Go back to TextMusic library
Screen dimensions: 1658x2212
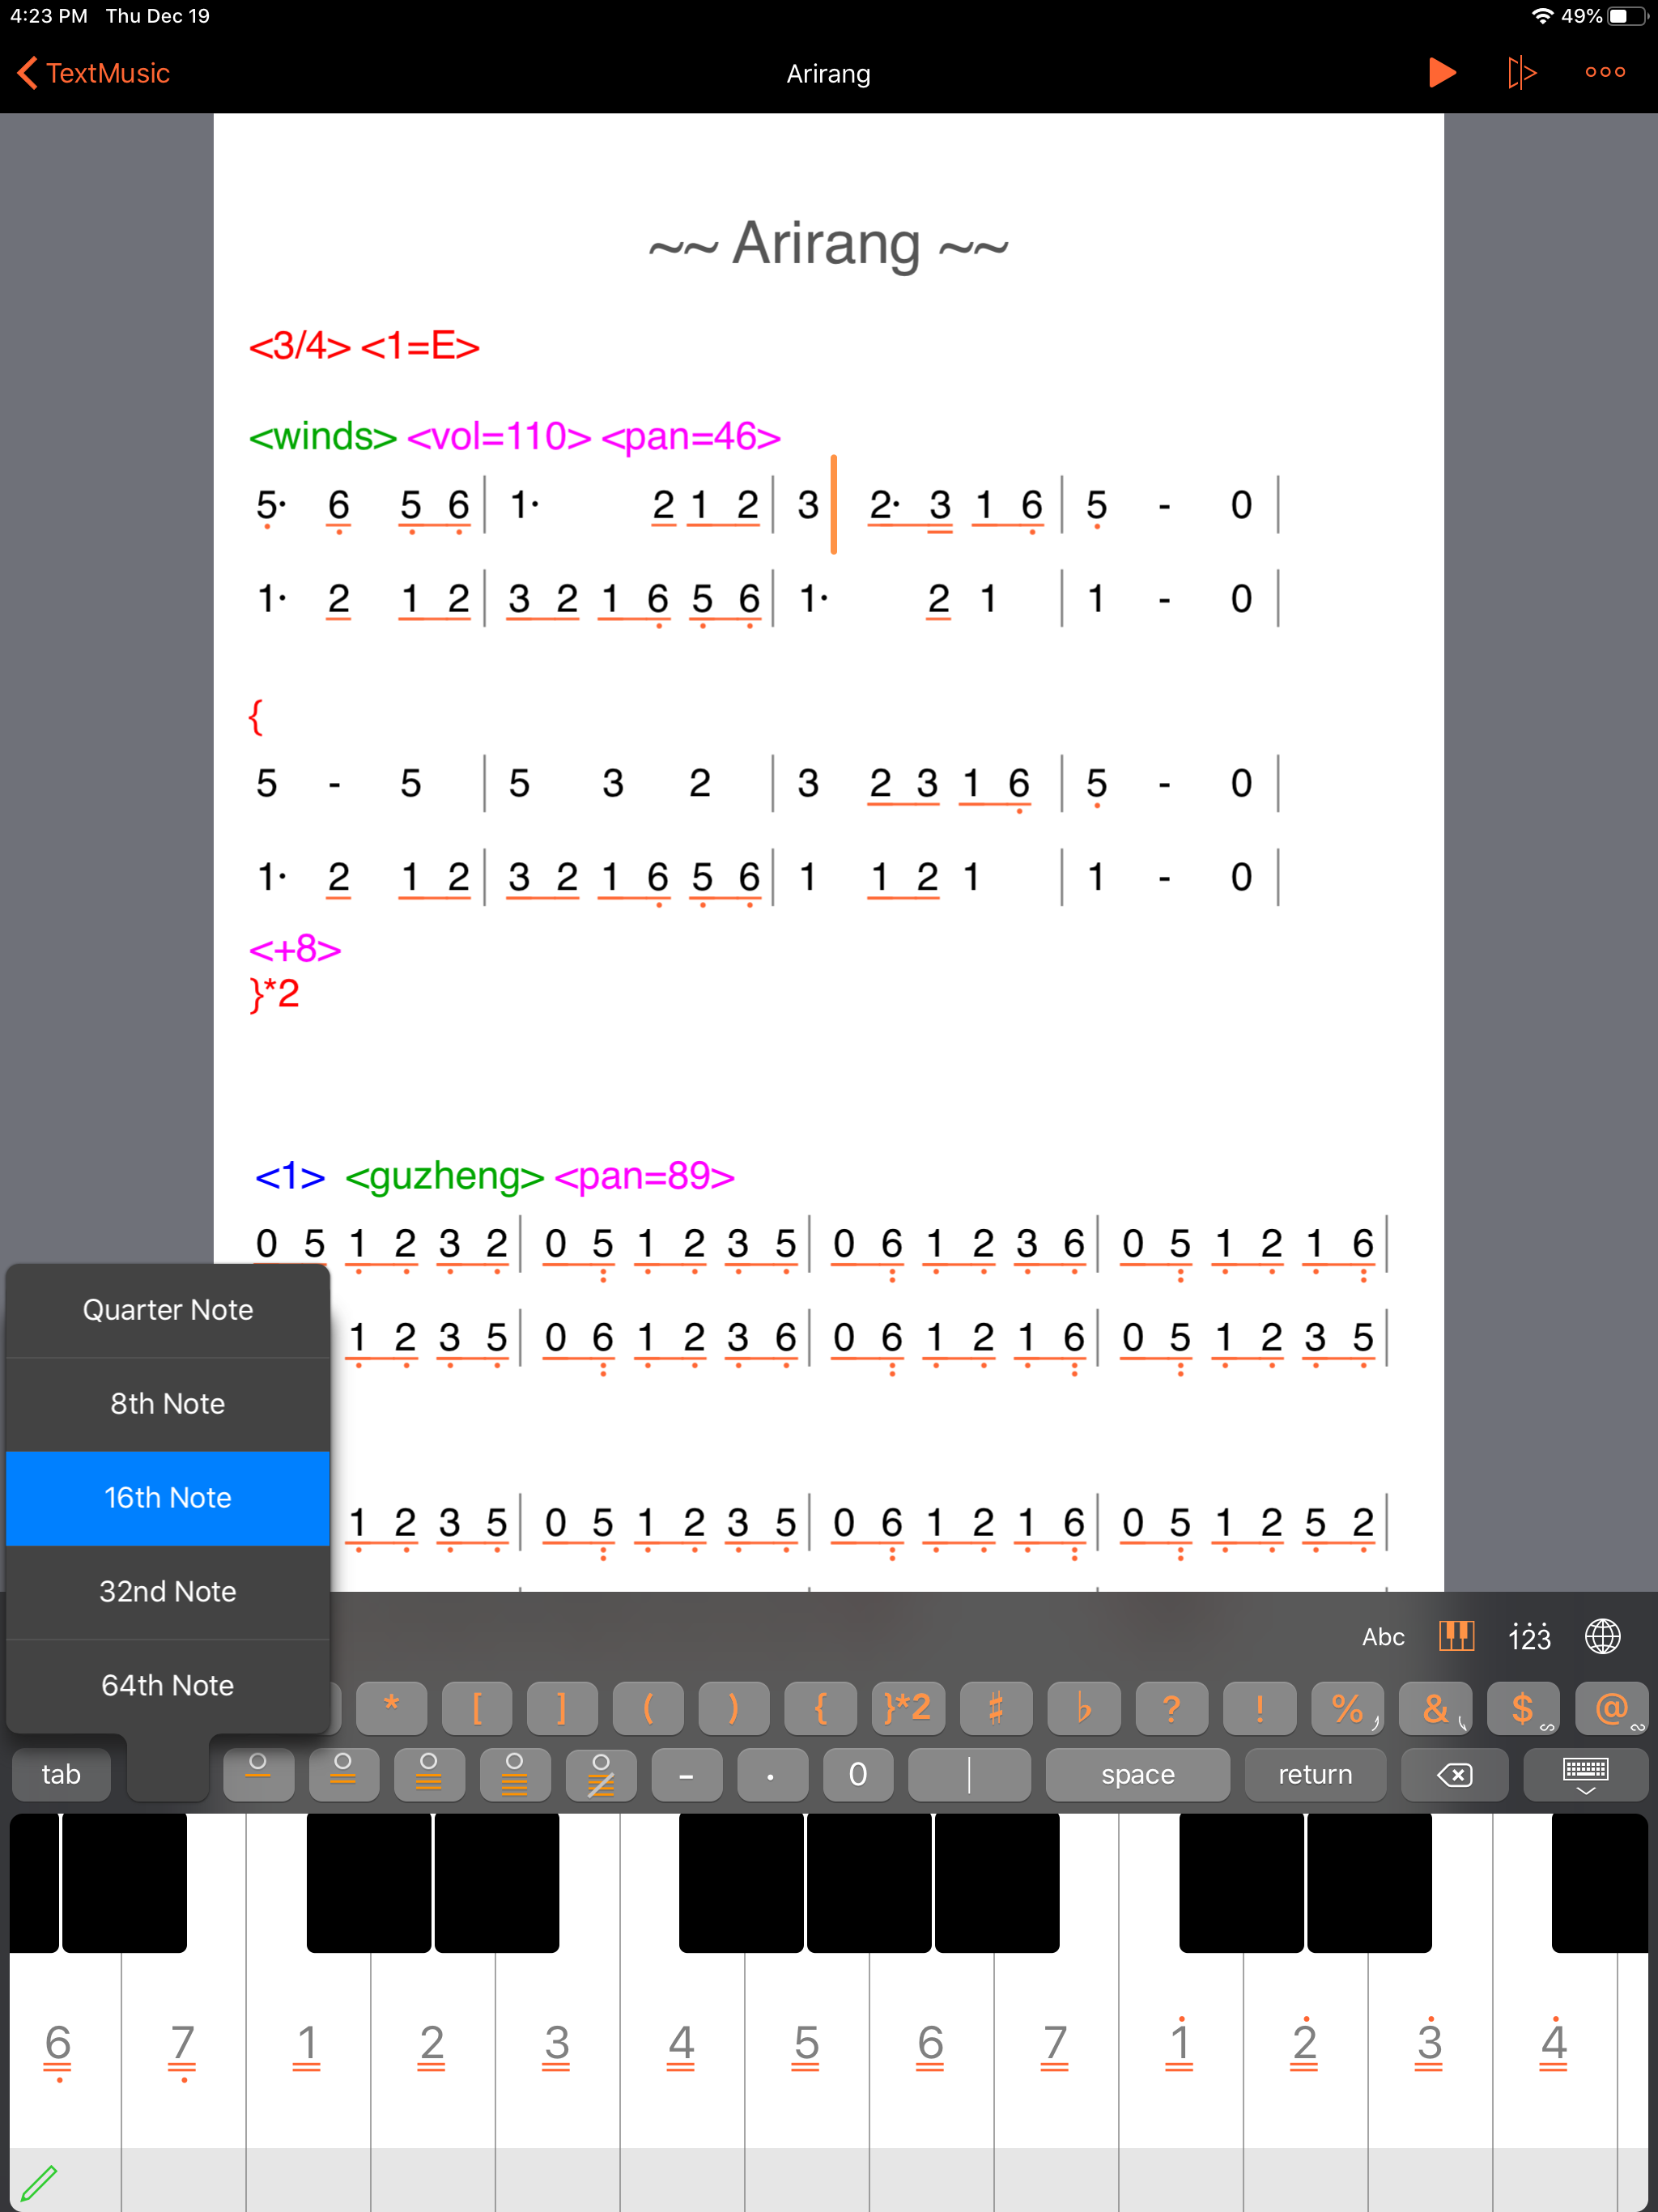[95, 73]
